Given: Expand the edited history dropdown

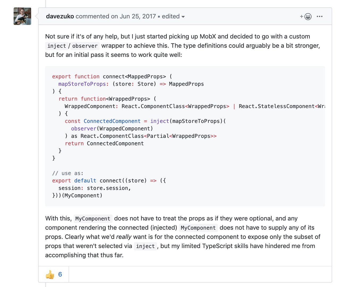Looking at the screenshot, I should tap(173, 16).
